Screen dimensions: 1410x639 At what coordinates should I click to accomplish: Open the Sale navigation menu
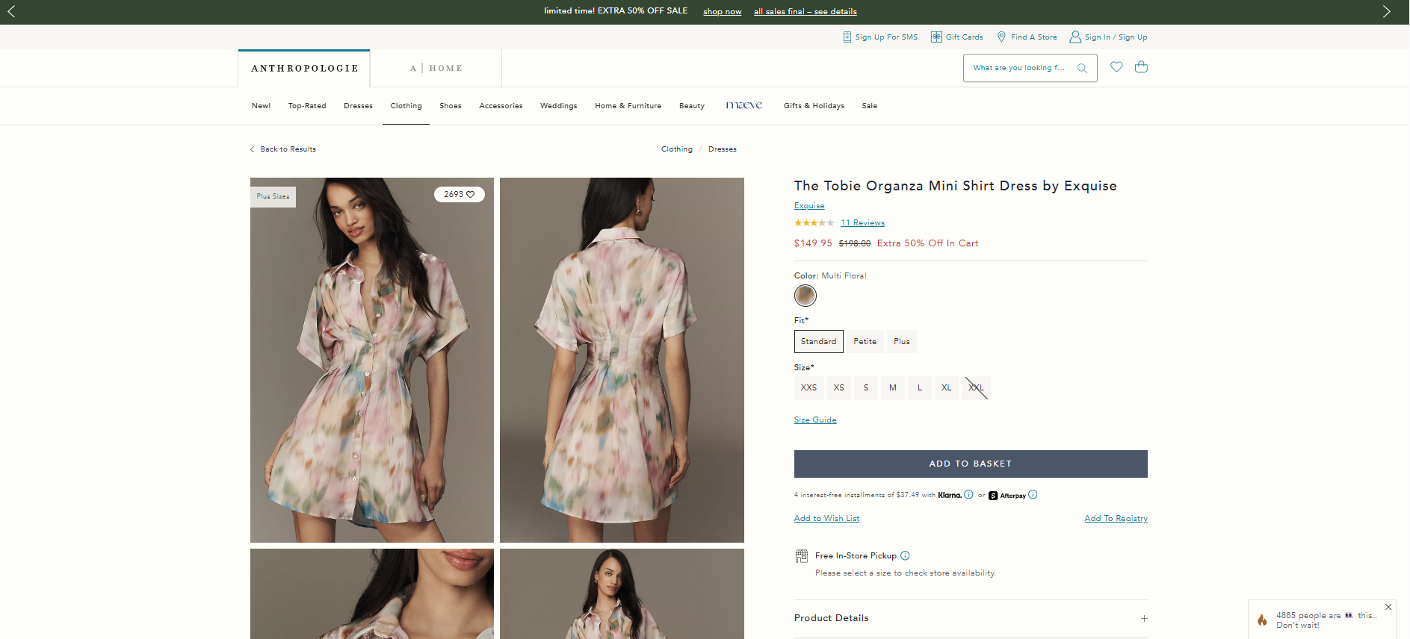[x=870, y=106]
